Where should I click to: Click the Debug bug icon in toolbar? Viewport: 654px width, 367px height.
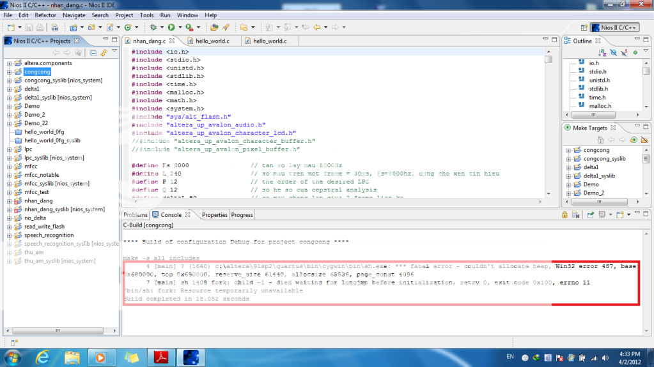coord(153,27)
